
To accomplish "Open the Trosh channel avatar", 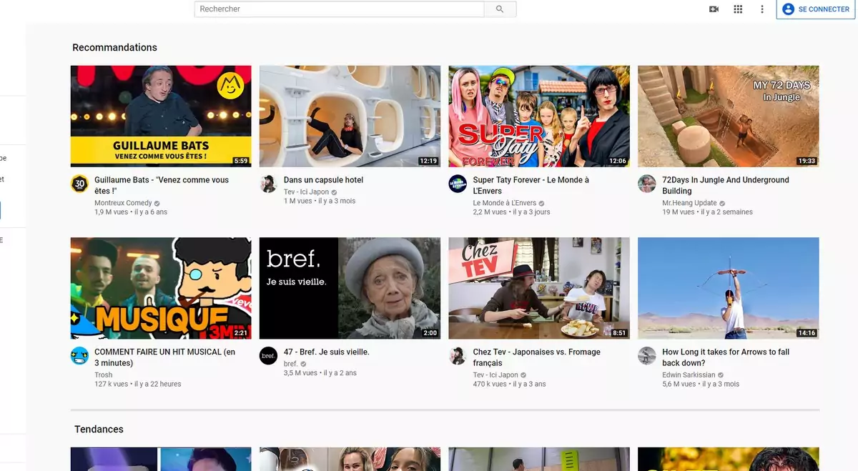I will (79, 356).
